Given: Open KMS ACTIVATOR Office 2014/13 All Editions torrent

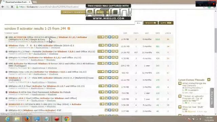Looking at the screenshot, I should click(48, 38).
